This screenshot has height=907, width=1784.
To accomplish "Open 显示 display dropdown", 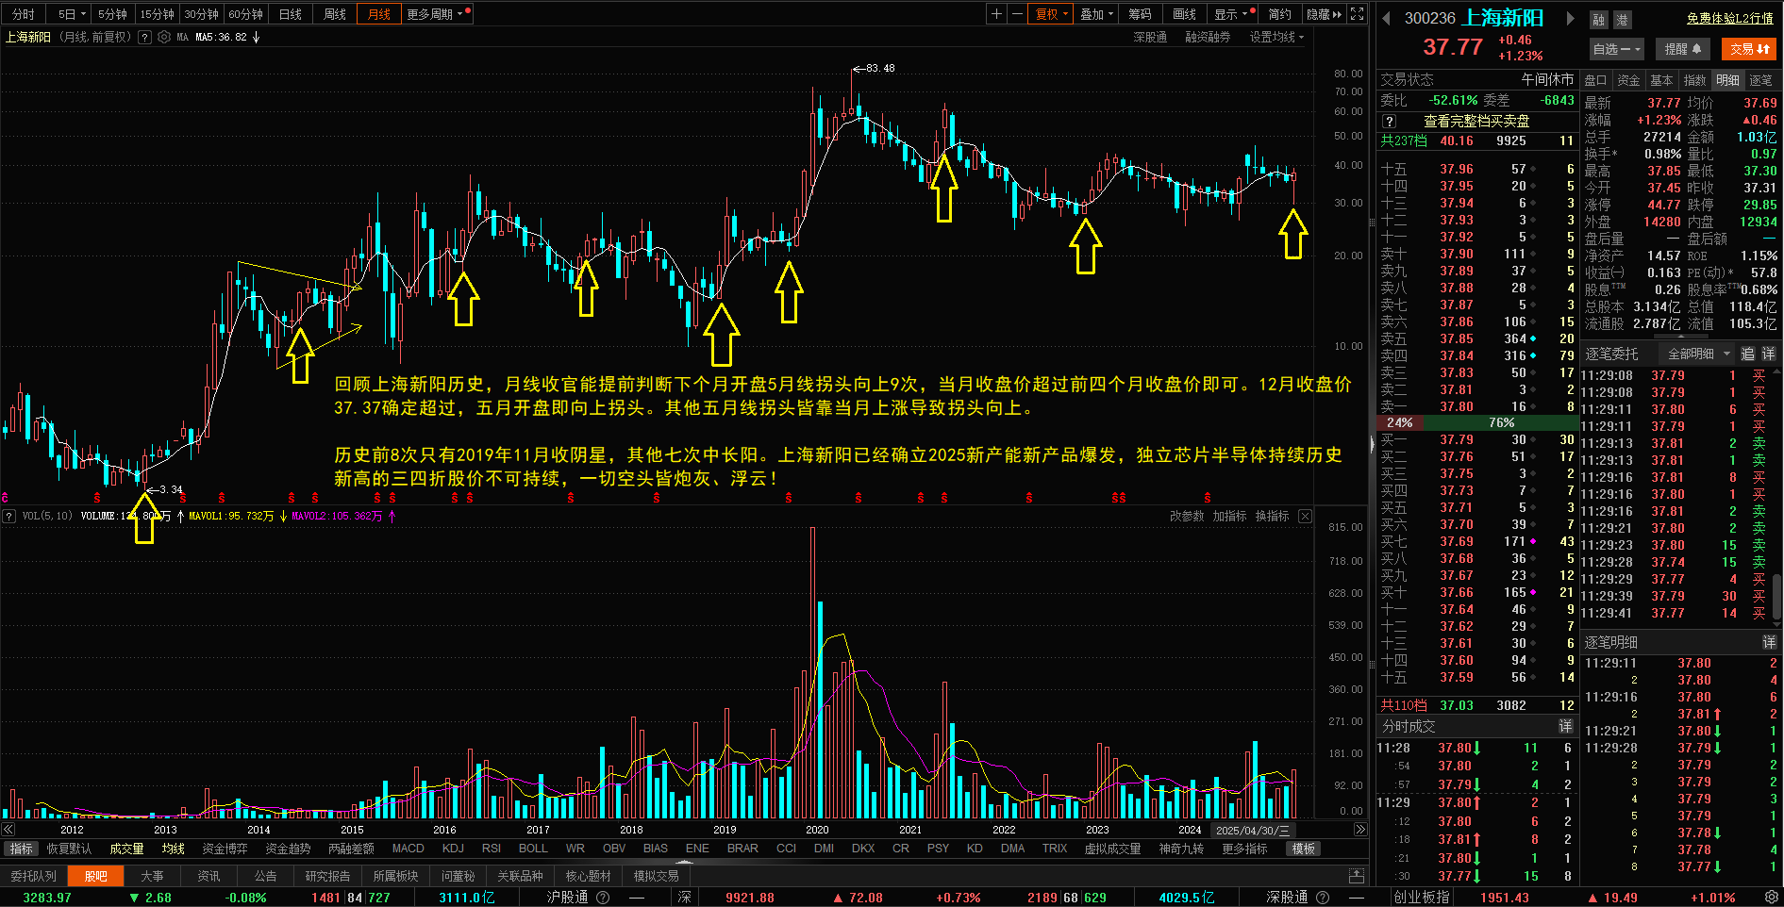I will click(x=1231, y=14).
